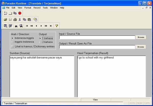Click the blank page icon beside sort
Viewport: 153px width, 106px height.
(x=10, y=13)
